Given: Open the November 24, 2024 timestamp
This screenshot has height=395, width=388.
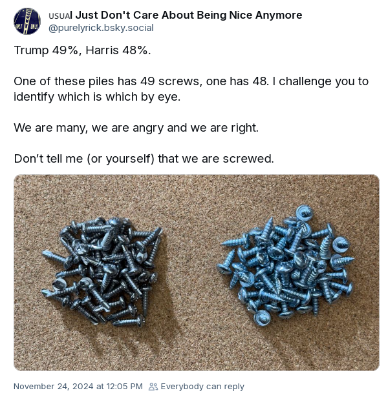Looking at the screenshot, I should coord(78,387).
